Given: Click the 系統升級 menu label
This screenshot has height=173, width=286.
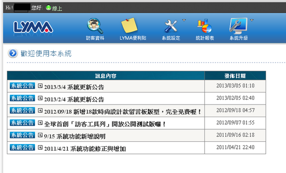Looking at the screenshot, I should (239, 38).
